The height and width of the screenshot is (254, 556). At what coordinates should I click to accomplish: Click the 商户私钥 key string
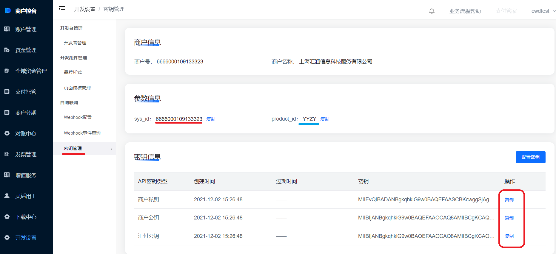(426, 200)
